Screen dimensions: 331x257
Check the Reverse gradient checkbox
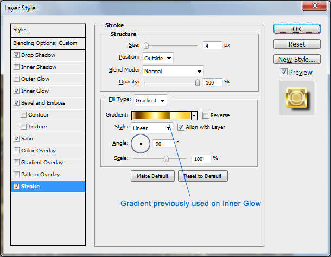point(206,115)
